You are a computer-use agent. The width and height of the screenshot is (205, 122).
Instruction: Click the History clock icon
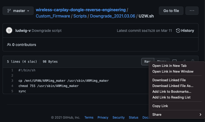point(178,31)
